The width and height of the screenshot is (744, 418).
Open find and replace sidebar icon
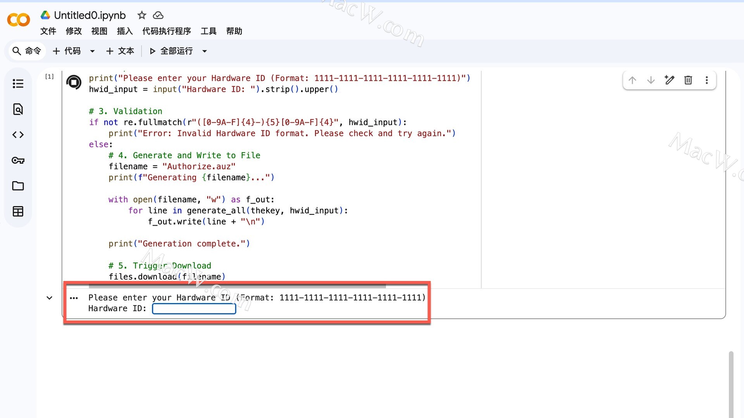pos(18,109)
